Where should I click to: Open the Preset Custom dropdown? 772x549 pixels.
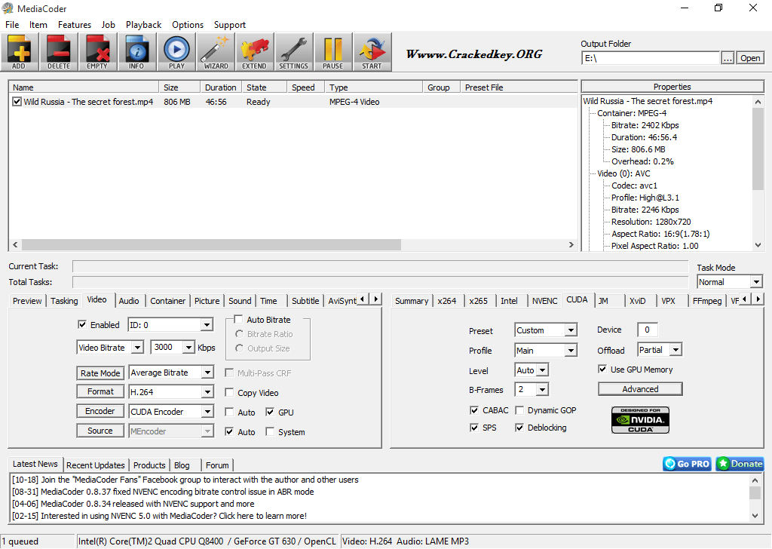[571, 330]
